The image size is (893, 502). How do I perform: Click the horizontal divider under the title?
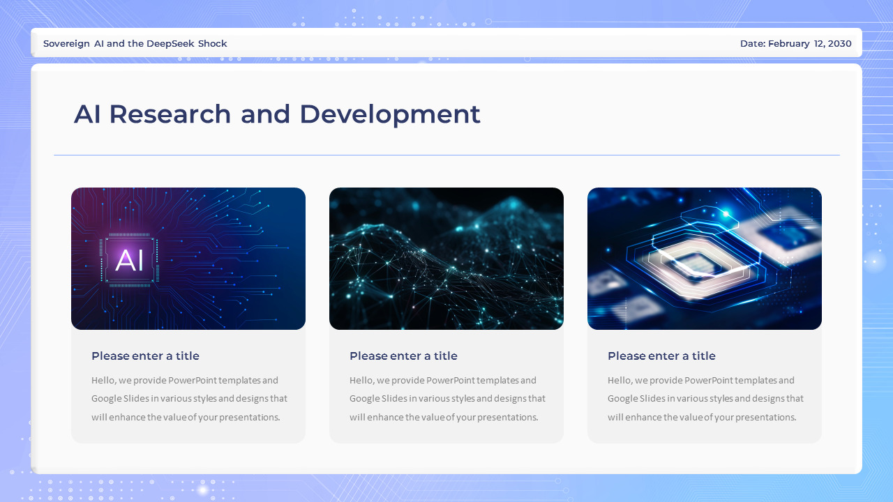446,153
